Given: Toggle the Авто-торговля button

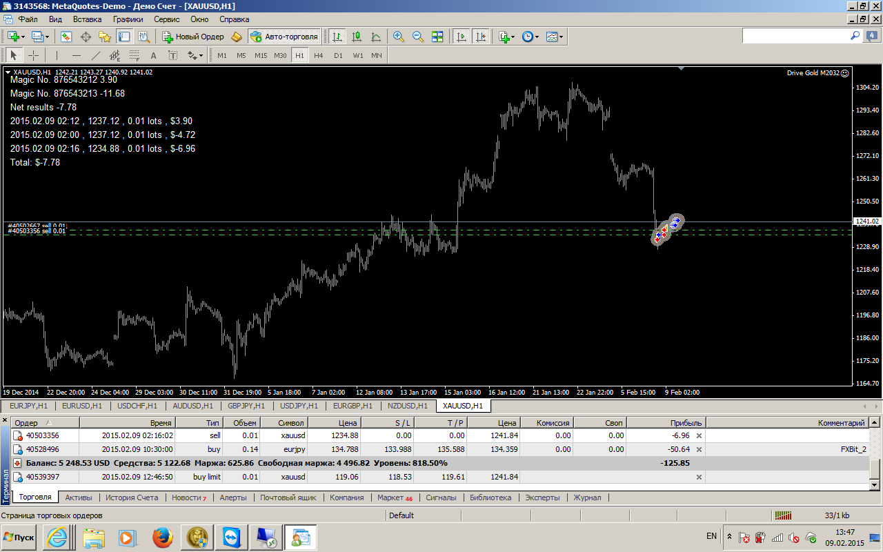Looking at the screenshot, I should click(284, 37).
